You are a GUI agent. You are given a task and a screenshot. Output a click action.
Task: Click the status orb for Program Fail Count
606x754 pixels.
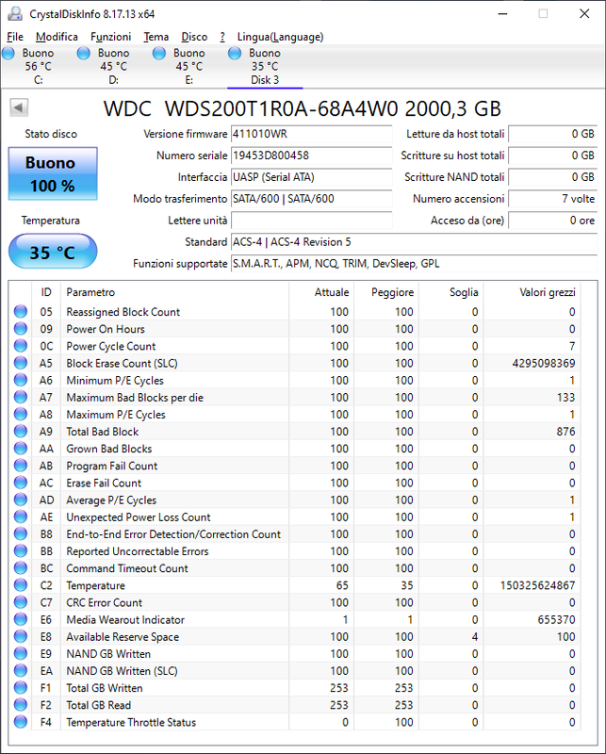click(x=21, y=466)
